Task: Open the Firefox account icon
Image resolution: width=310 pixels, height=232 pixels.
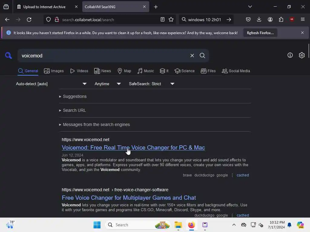Action: coord(270,19)
